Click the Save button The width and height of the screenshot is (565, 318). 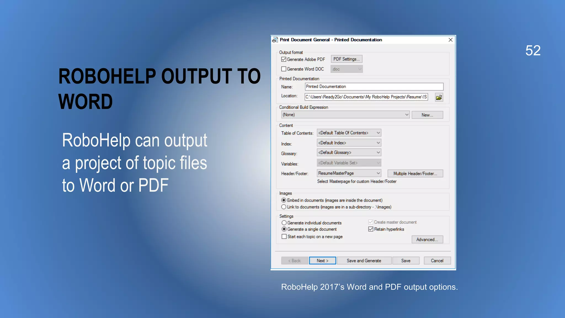(x=406, y=261)
